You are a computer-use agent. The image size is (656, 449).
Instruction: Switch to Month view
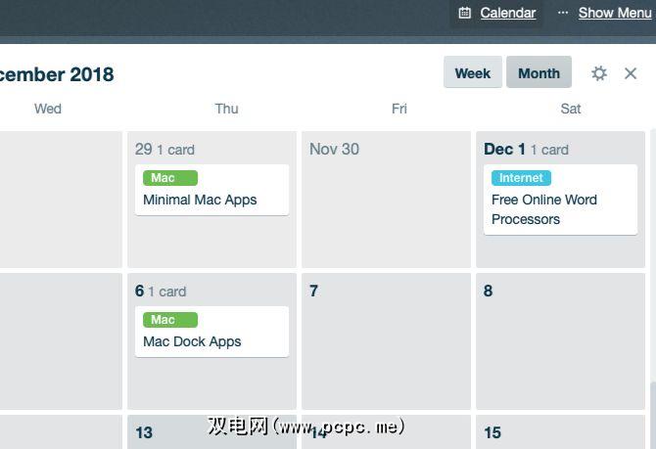pyautogui.click(x=539, y=73)
